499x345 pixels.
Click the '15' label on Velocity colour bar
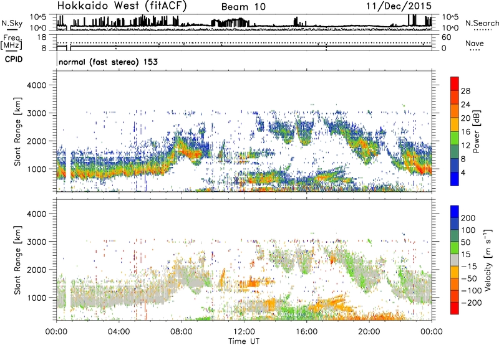click(x=465, y=255)
